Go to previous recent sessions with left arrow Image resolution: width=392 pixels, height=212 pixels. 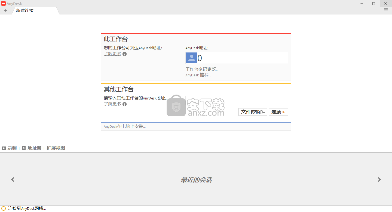tap(13, 179)
